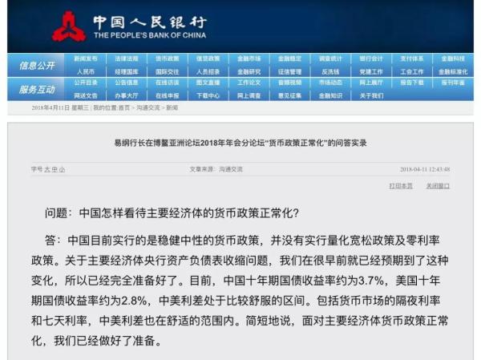Click the 首页 breadcrumb link

tap(124, 107)
